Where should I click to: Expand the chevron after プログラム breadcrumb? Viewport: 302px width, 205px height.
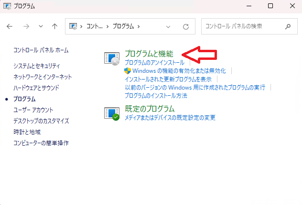click(139, 26)
